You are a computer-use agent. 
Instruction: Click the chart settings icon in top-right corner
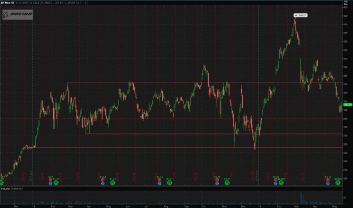tap(346, 3)
